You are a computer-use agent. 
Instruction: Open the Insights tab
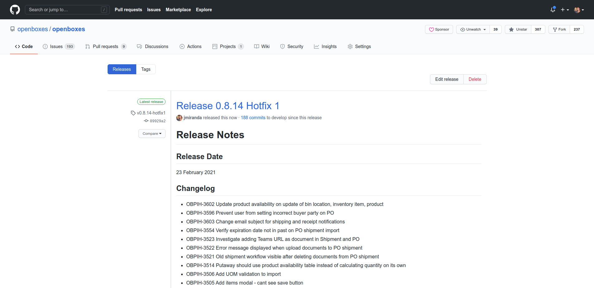(x=325, y=46)
